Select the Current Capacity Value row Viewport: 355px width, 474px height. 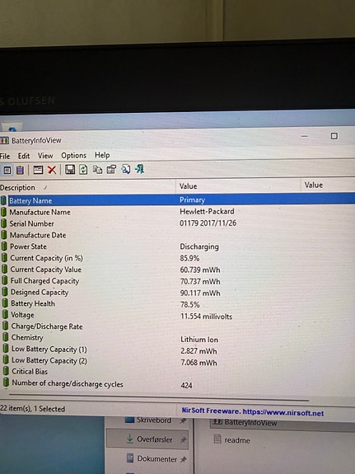point(178,270)
